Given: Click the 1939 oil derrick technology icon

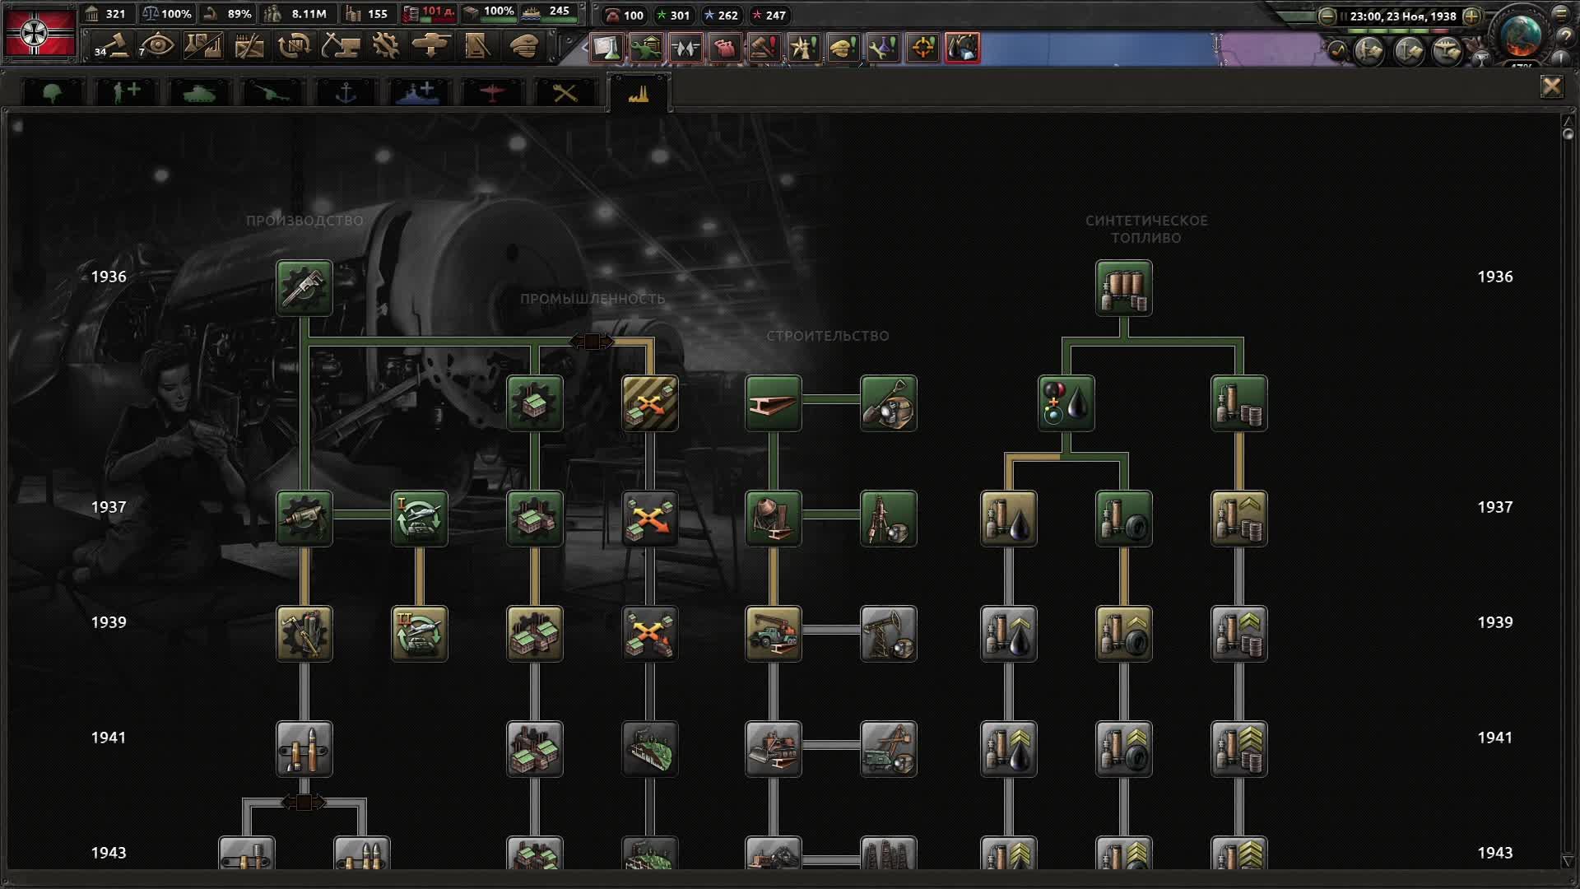Looking at the screenshot, I should coord(889,634).
